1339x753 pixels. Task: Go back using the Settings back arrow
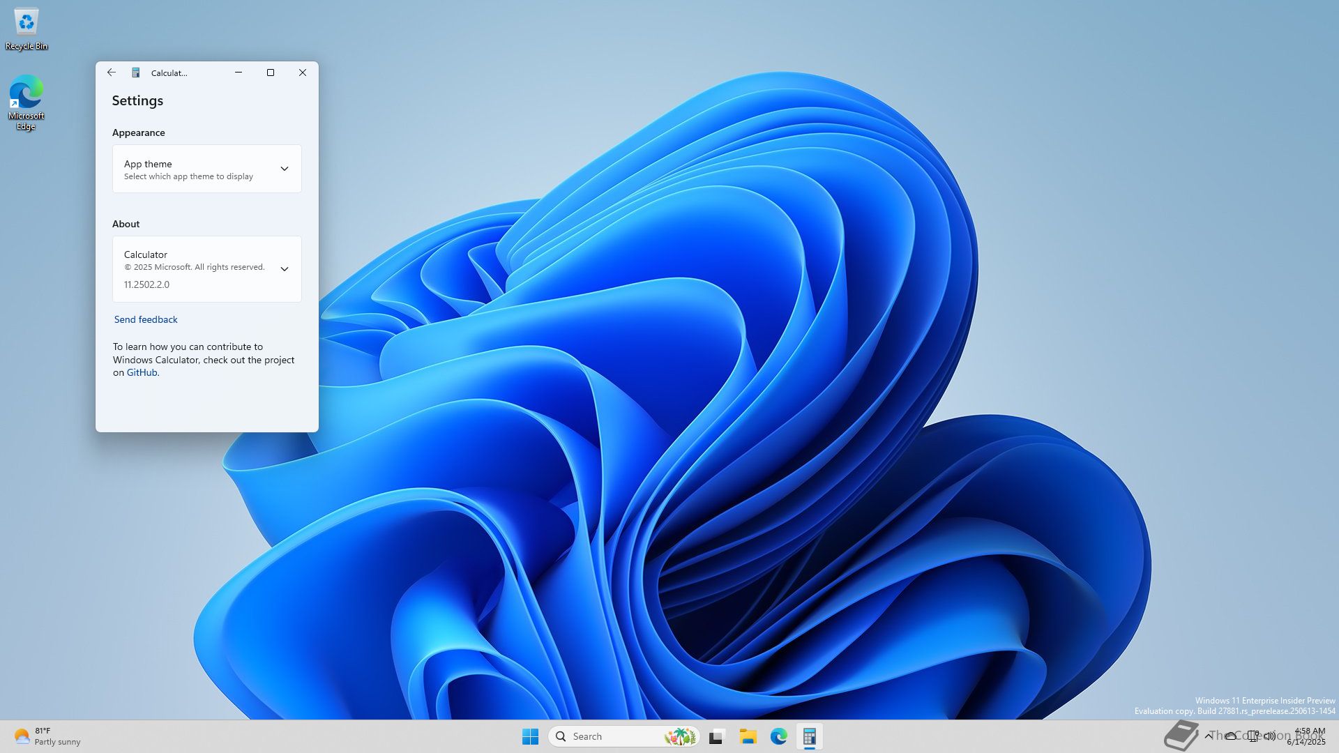pos(112,73)
